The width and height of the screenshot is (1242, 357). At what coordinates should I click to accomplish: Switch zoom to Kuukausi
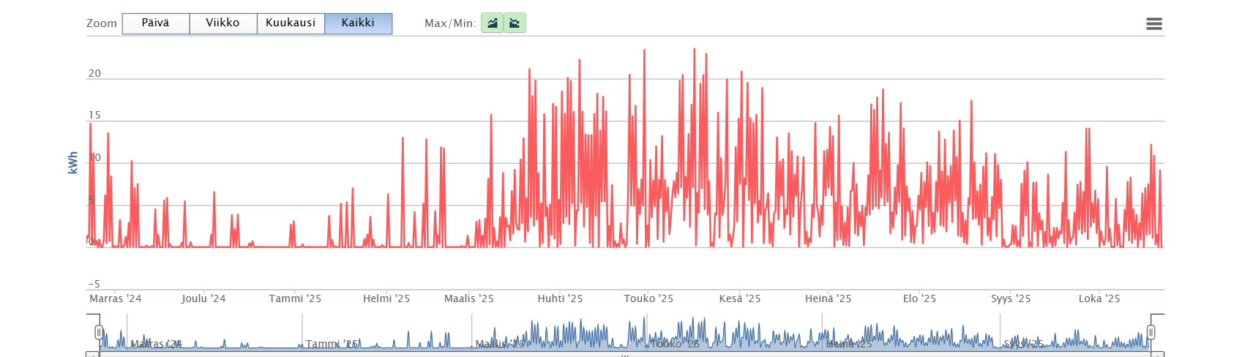pyautogui.click(x=291, y=23)
